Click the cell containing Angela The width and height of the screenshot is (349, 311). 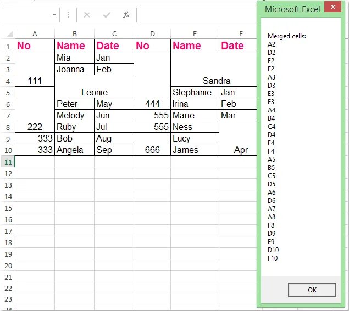tap(75, 150)
